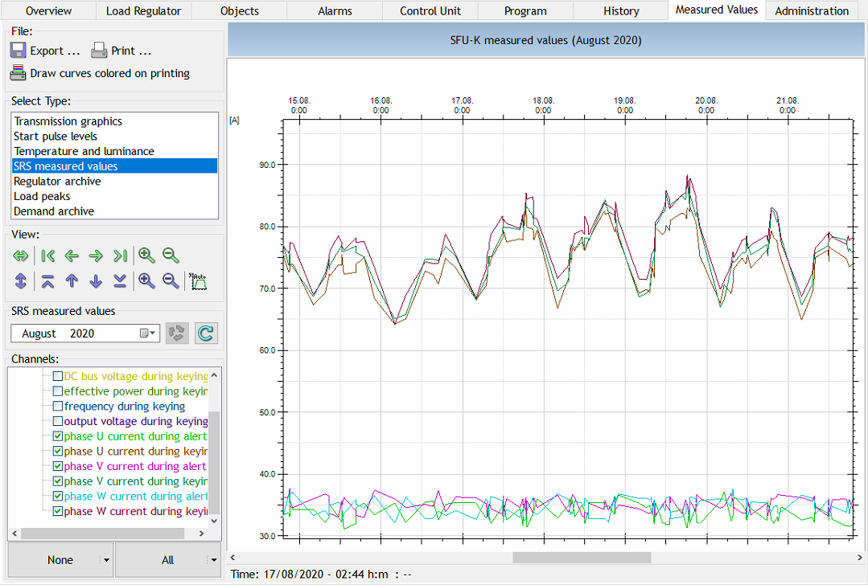Viewport: 868px width, 585px height.
Task: Click the chart's horizontal scrollbar thumb
Action: click(x=581, y=557)
